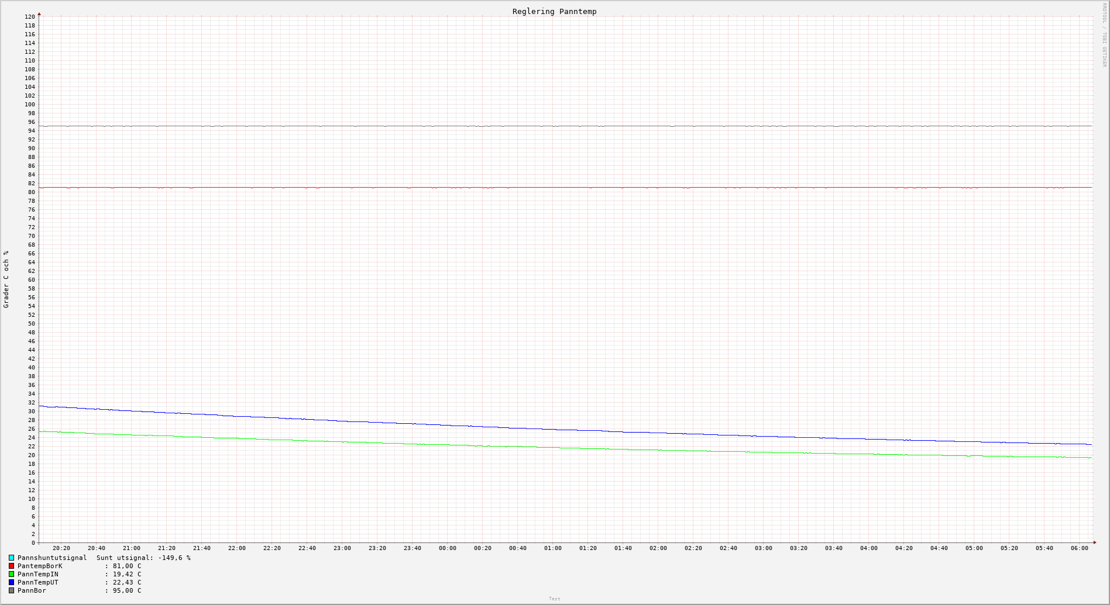Image resolution: width=1110 pixels, height=605 pixels.
Task: Click the RRDTOOL / TOBI OETIKER watermark
Action: [1104, 35]
